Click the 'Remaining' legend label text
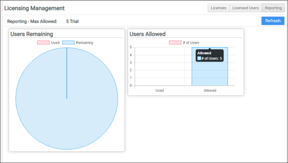Screen dimensions: 288x163 85,43
